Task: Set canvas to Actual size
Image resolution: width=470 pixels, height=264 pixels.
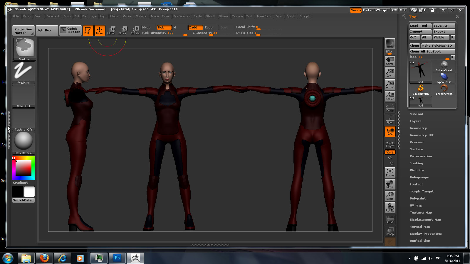Action: 390,84
